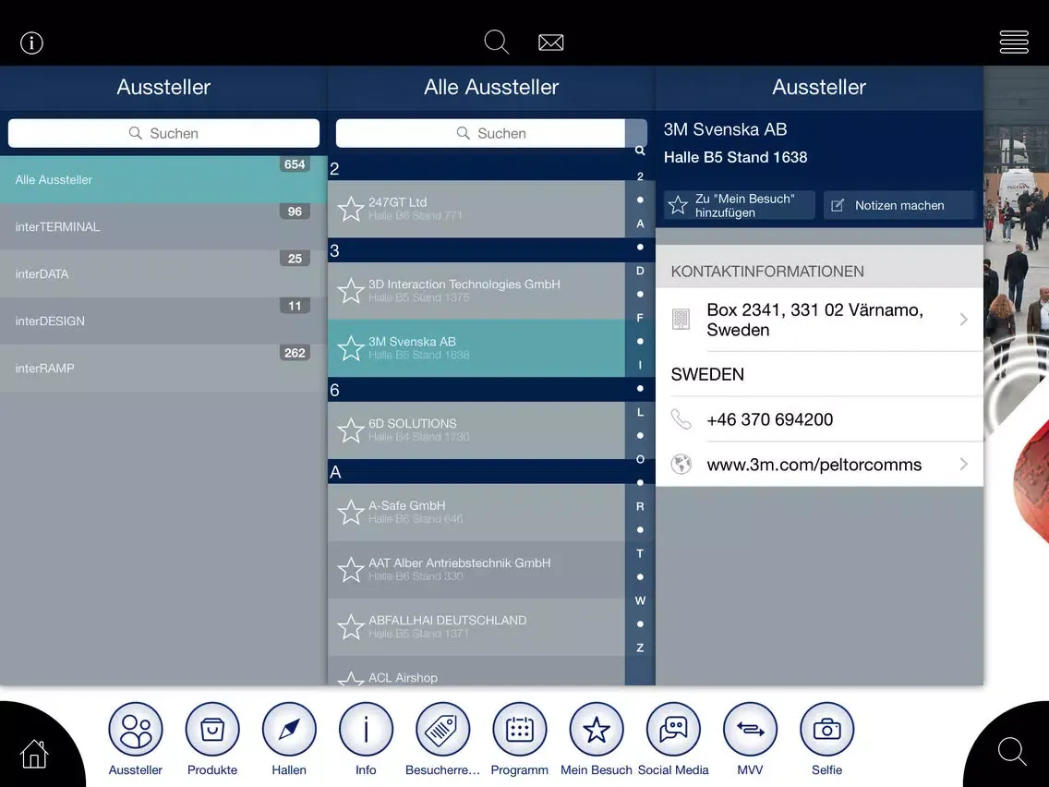The height and width of the screenshot is (787, 1049).
Task: Favorite 3D Interaction Technologies GmbH star
Action: (351, 291)
